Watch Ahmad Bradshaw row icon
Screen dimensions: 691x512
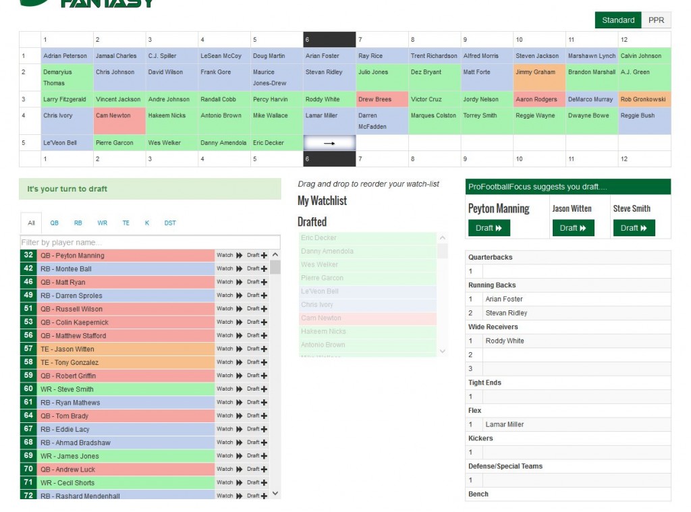coord(240,443)
